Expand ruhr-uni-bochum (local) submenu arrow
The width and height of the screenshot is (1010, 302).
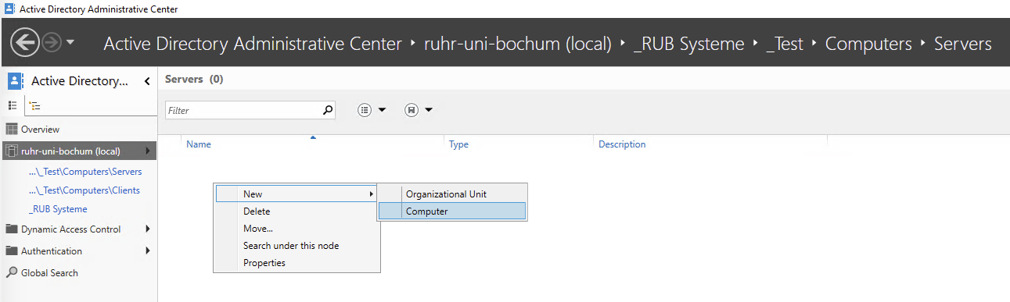[x=147, y=151]
